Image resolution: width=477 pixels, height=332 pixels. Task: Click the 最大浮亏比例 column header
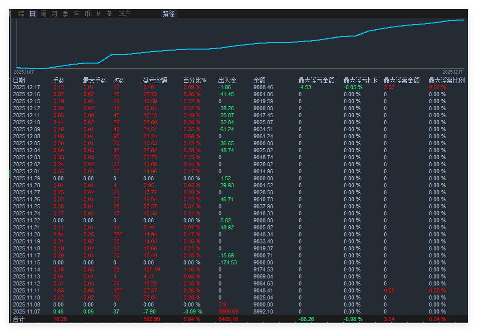click(x=361, y=80)
